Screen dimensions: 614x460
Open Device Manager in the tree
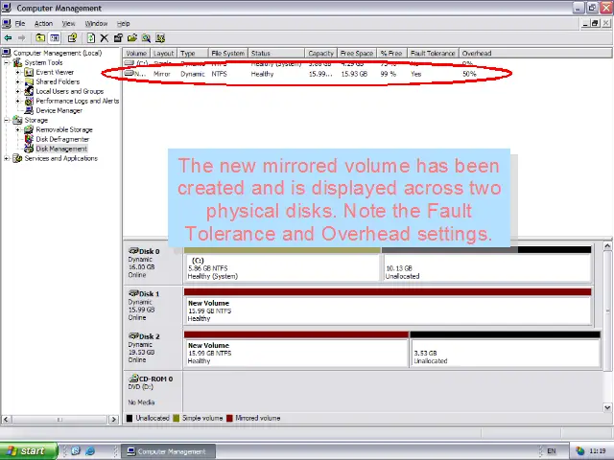coord(58,110)
